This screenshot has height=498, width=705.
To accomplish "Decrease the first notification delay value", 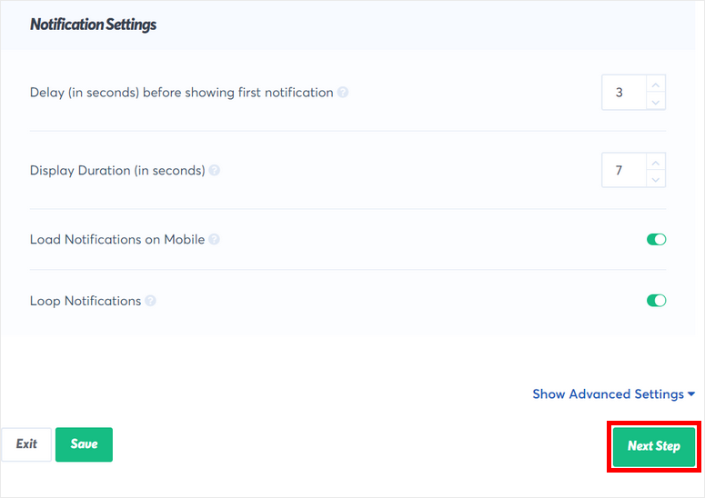I will point(656,101).
